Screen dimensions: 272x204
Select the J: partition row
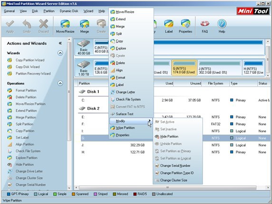175,145
